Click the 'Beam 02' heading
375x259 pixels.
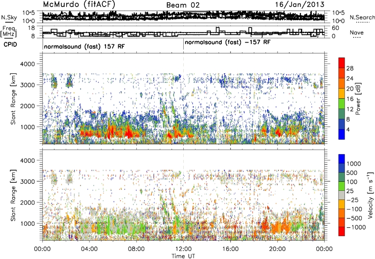[183, 5]
